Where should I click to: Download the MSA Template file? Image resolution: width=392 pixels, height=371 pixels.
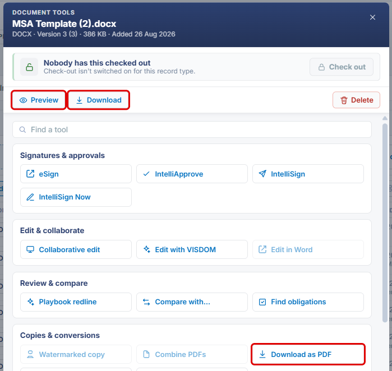tap(99, 100)
